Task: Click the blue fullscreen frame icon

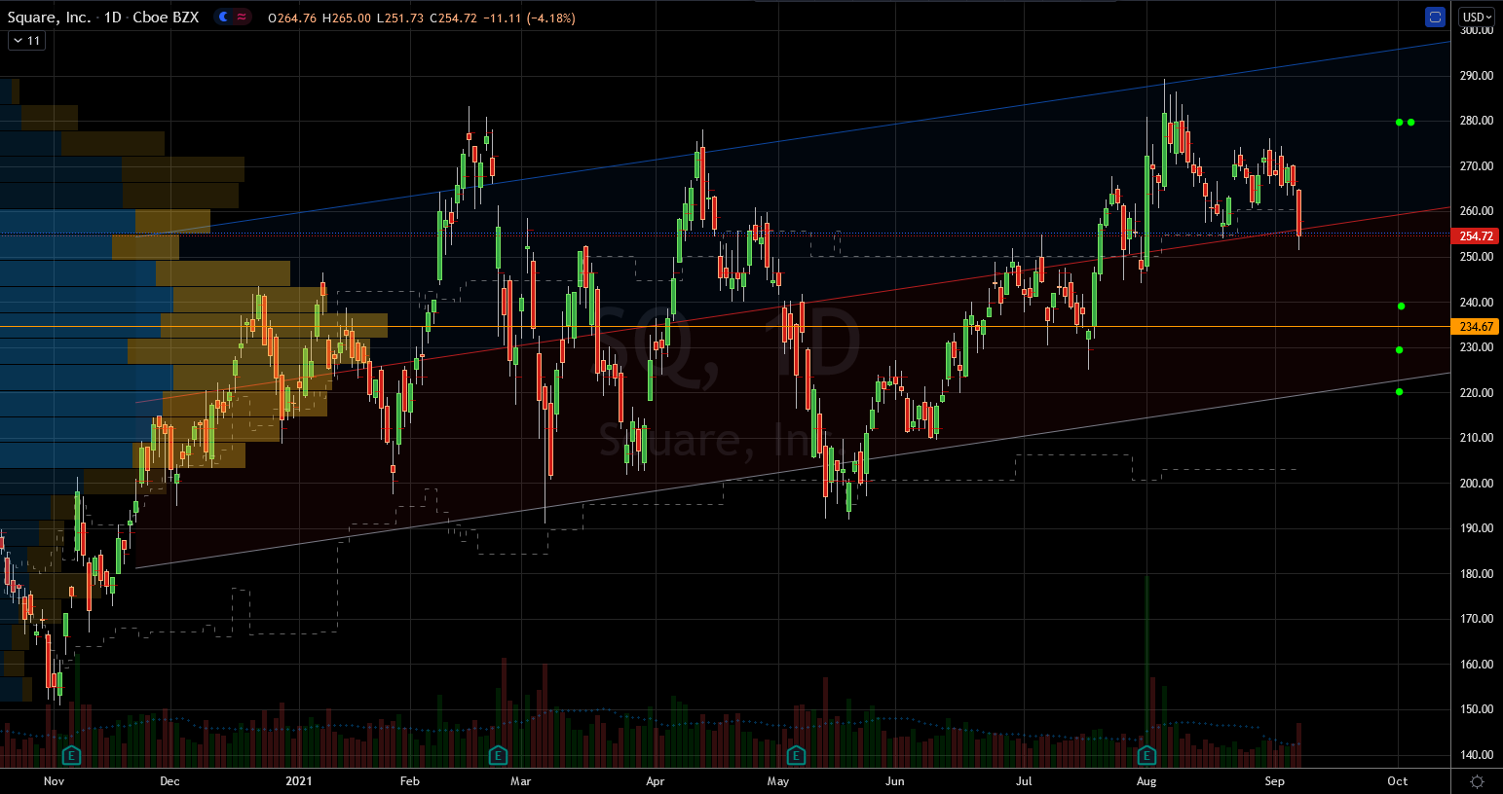Action: tap(1434, 17)
